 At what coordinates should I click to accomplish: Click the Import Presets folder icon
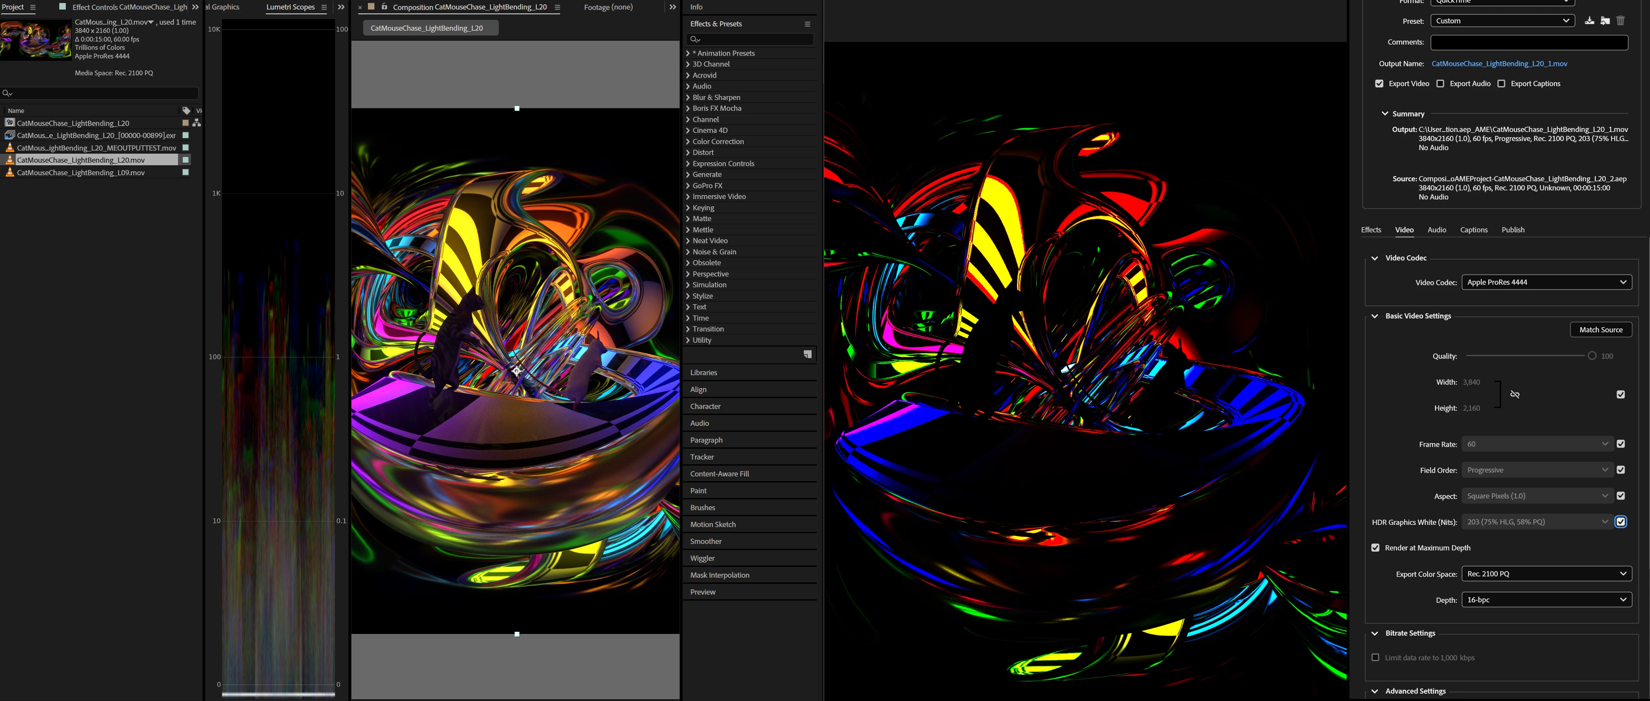pos(1605,20)
